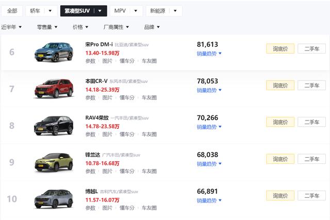The height and width of the screenshot is (220, 330).
Task: Open the 博越L car thumbnail
Action: click(x=54, y=198)
